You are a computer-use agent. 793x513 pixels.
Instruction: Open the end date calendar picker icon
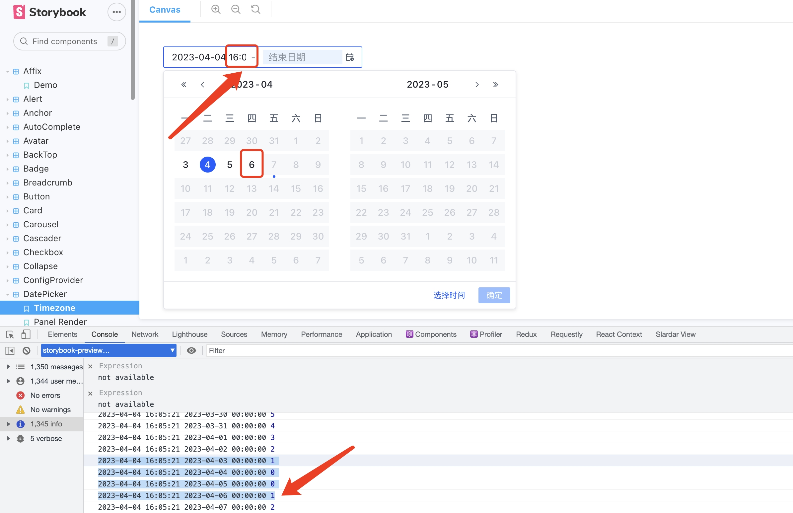click(x=350, y=57)
